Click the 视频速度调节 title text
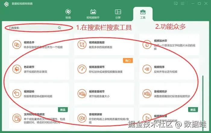Image resolution: width=211 pixels, height=133 pixels. (97, 67)
